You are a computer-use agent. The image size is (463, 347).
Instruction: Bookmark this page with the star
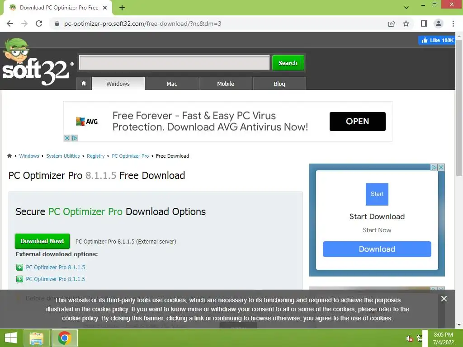point(406,23)
